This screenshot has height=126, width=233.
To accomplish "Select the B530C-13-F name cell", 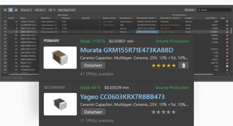I will [x=26, y=63].
